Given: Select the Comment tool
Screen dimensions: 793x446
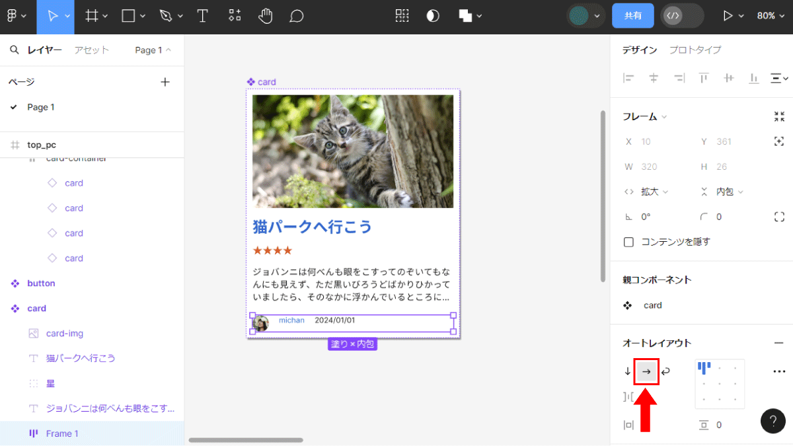Looking at the screenshot, I should coord(297,16).
